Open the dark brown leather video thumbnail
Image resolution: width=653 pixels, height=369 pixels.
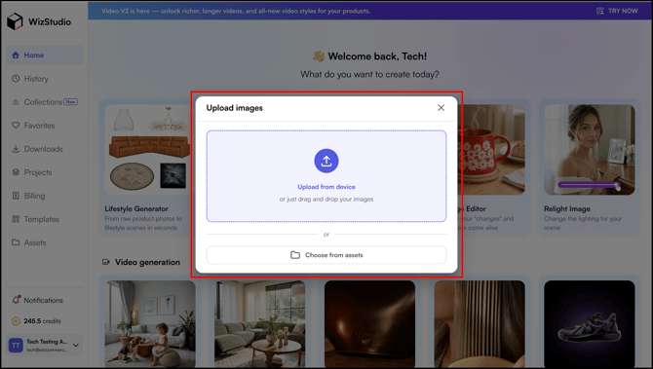point(369,324)
